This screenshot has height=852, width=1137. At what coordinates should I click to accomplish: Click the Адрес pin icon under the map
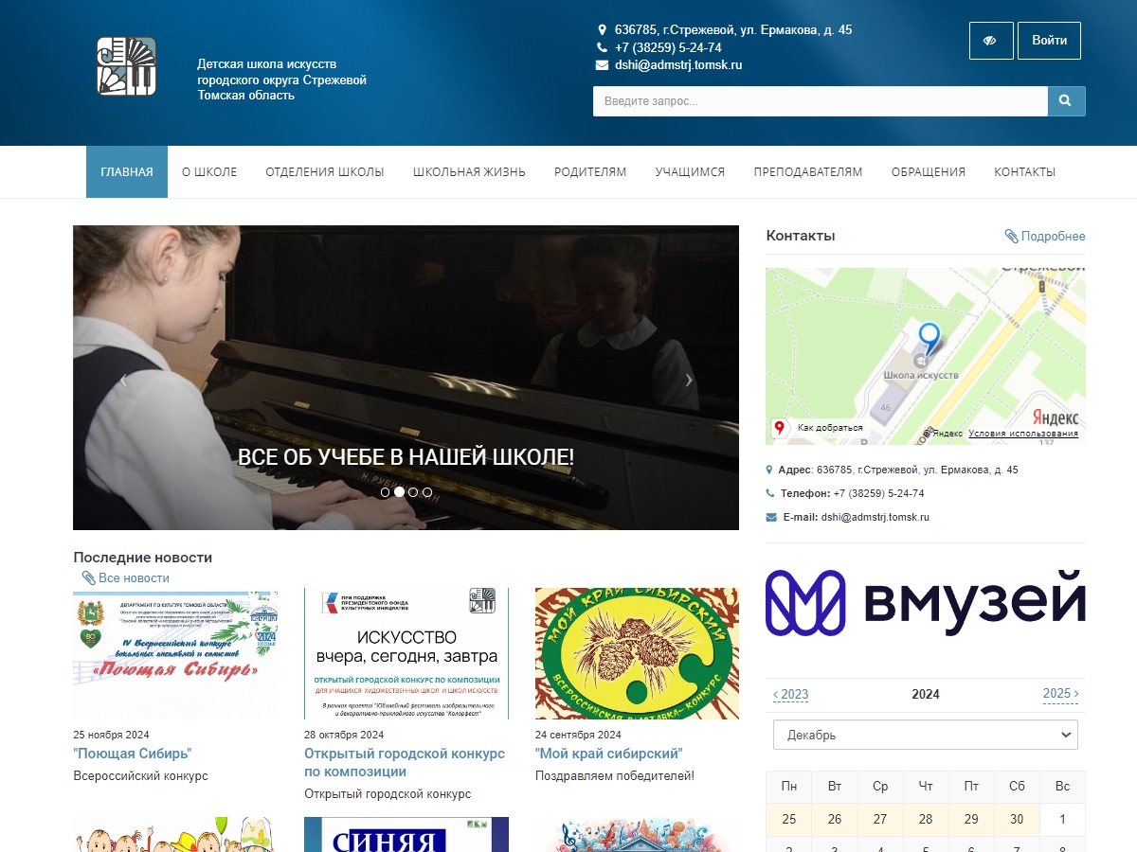(769, 470)
